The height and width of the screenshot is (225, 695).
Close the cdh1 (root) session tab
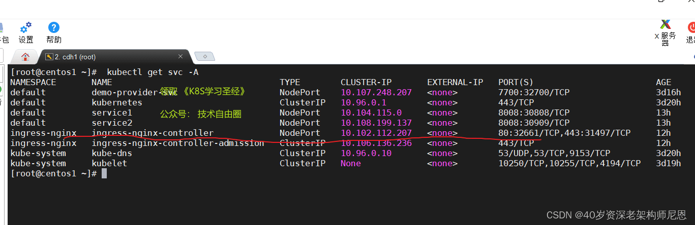(180, 56)
